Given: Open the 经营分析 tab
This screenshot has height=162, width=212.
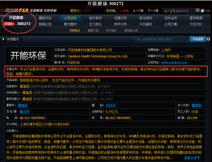Looking at the screenshot, I should (121, 18).
